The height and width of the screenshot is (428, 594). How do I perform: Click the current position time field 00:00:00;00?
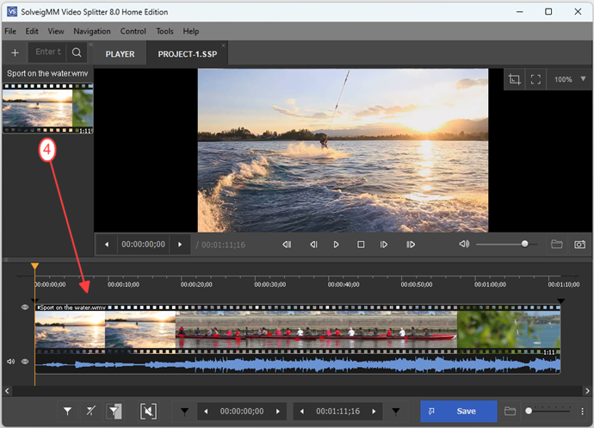click(x=143, y=245)
